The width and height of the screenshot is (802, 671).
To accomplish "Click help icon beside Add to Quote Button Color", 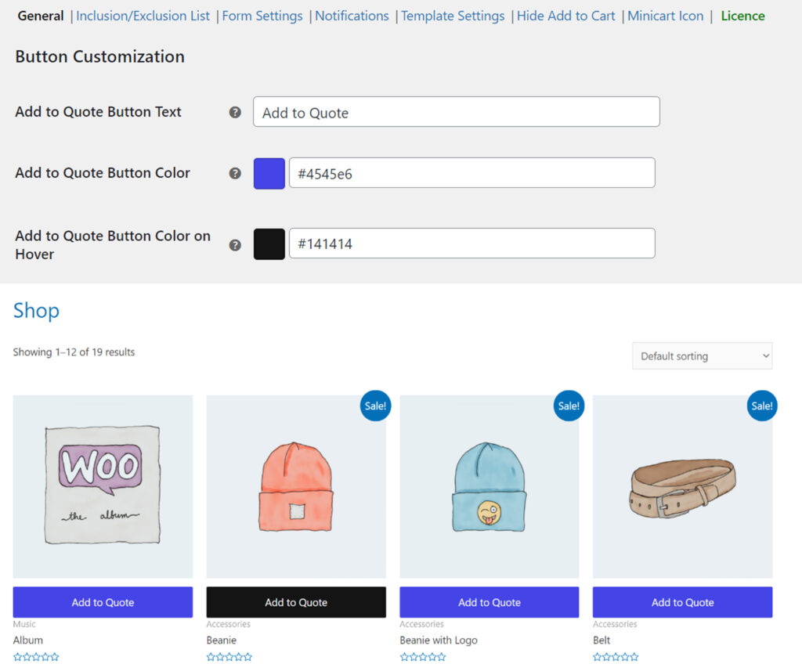I will [235, 173].
